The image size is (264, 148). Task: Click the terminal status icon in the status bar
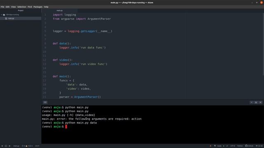pyautogui.click(x=6, y=146)
